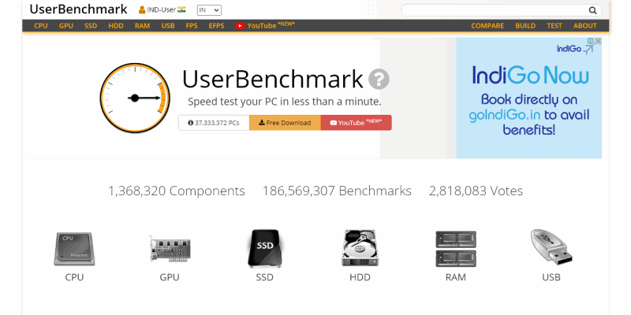Open EFPS in the navigation bar
The width and height of the screenshot is (631, 315).
click(x=216, y=26)
